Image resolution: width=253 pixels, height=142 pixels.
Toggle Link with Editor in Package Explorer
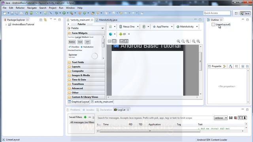(x=45, y=20)
